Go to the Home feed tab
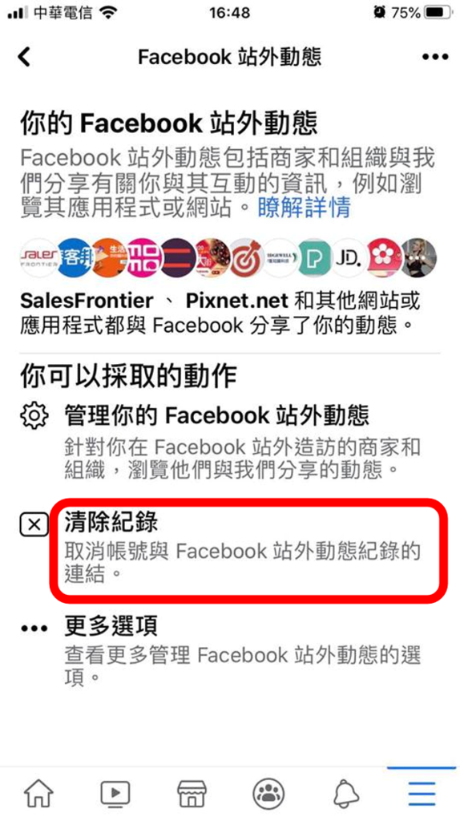Image resolution: width=460 pixels, height=821 pixels. 38,793
